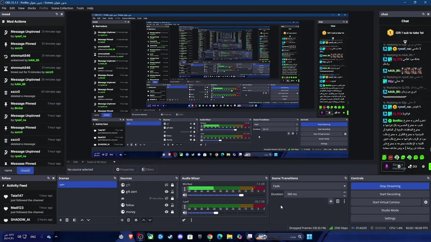Open scene filters icon in Scenes dock
This screenshot has width=431, height=242.
pyautogui.click(x=74, y=220)
